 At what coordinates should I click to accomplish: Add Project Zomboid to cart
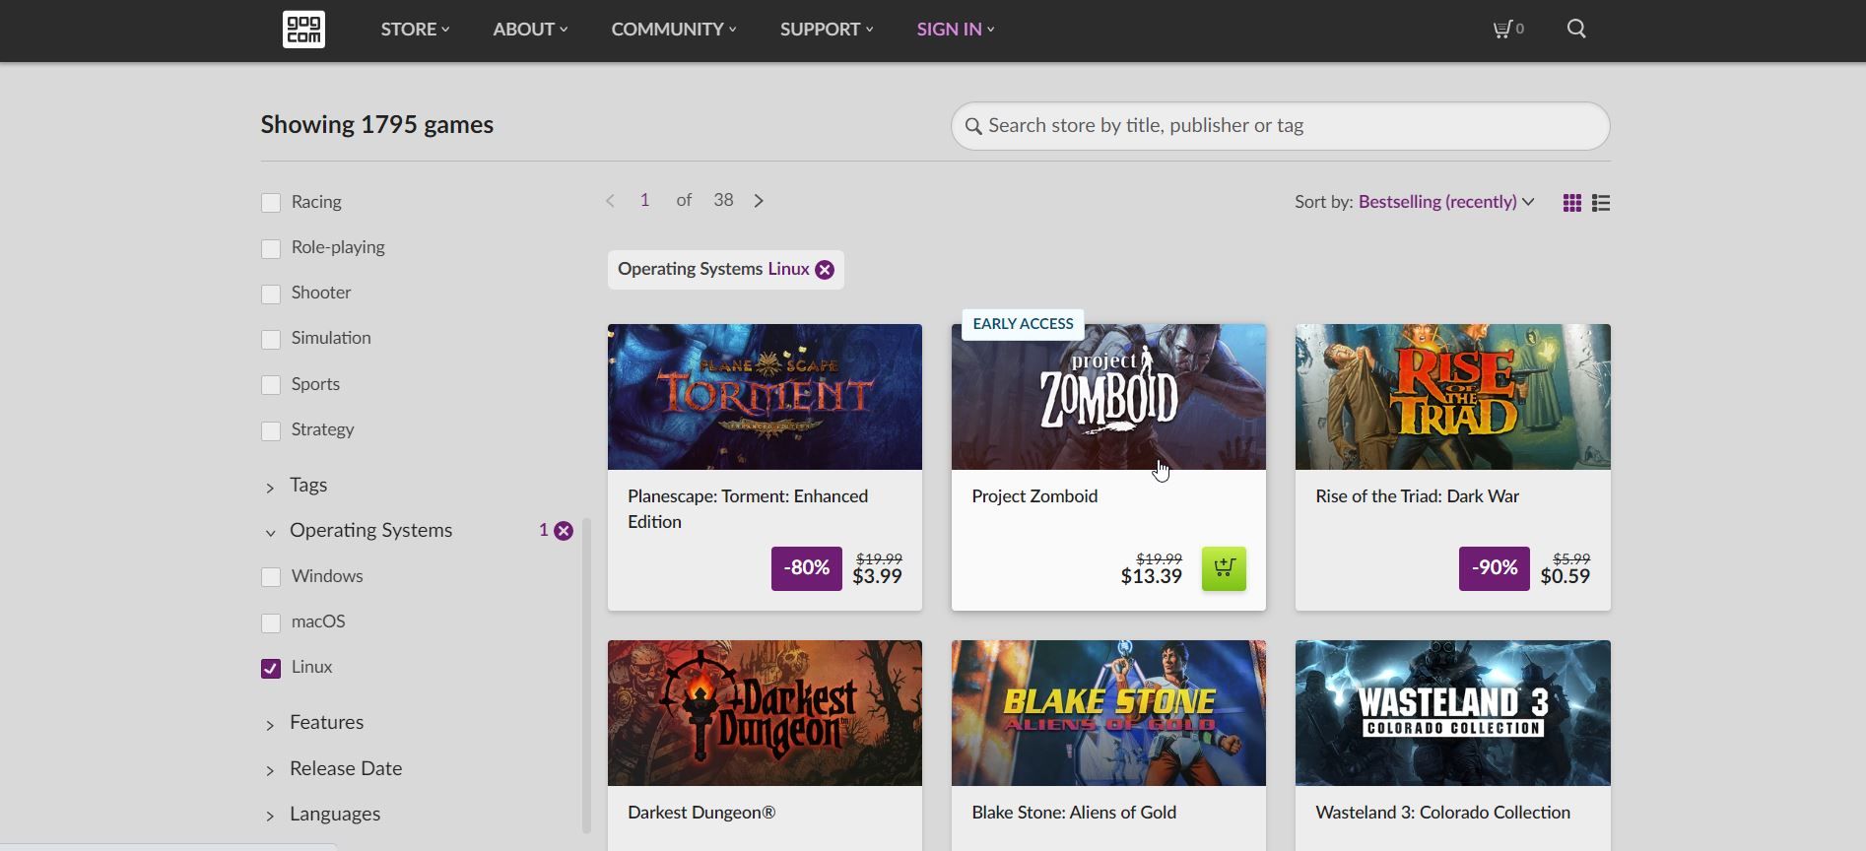1224,568
